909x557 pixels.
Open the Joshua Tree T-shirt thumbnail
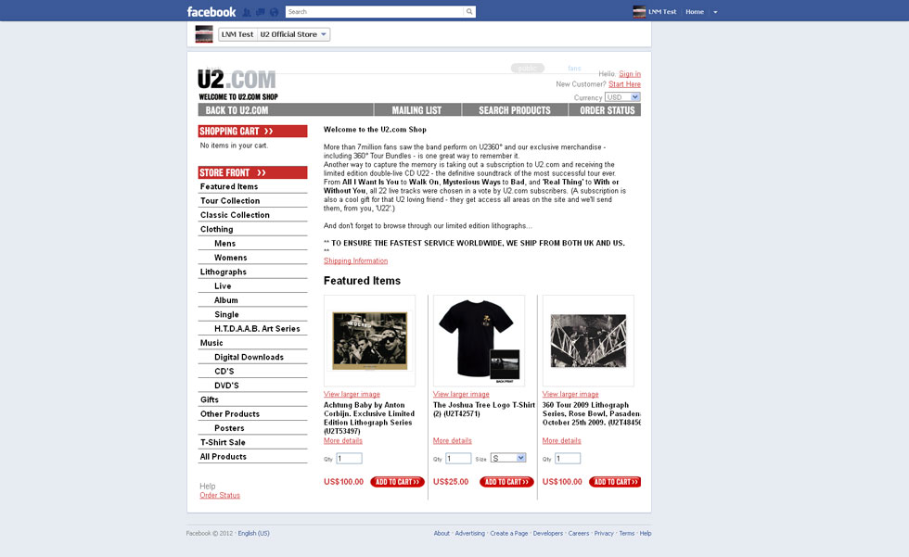(479, 340)
